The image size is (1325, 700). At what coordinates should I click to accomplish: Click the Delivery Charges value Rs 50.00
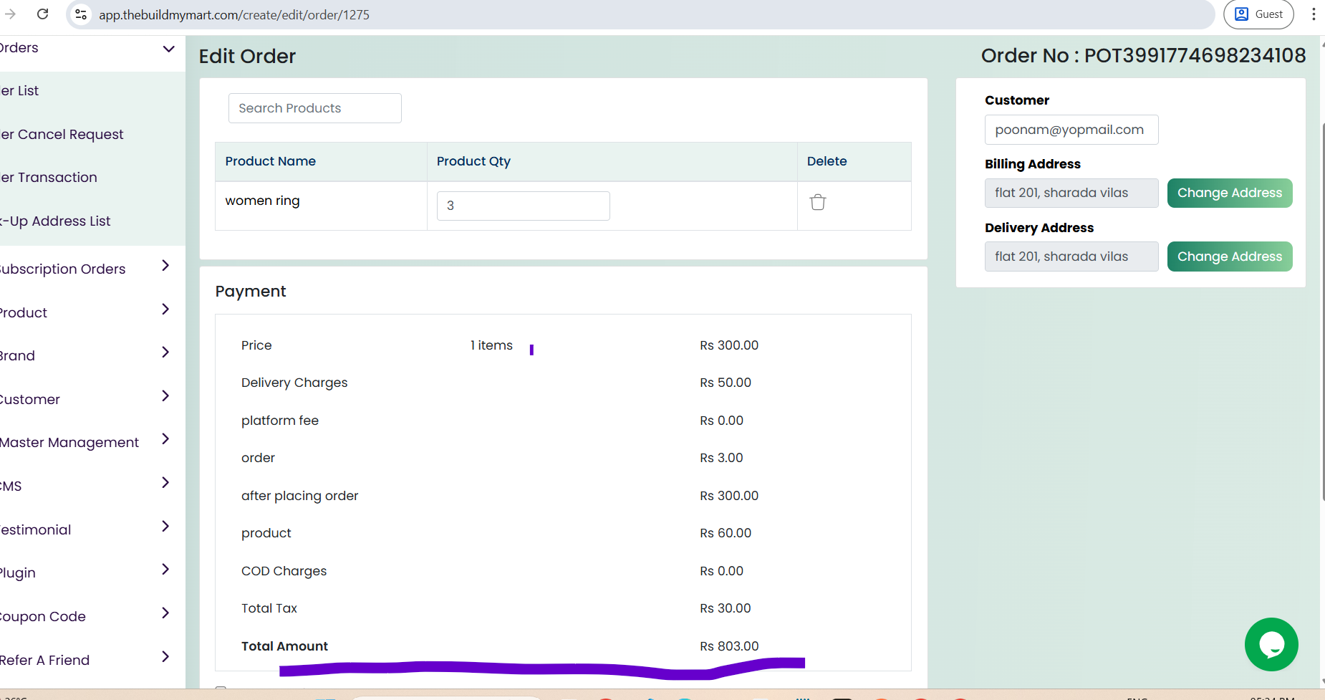pos(726,383)
